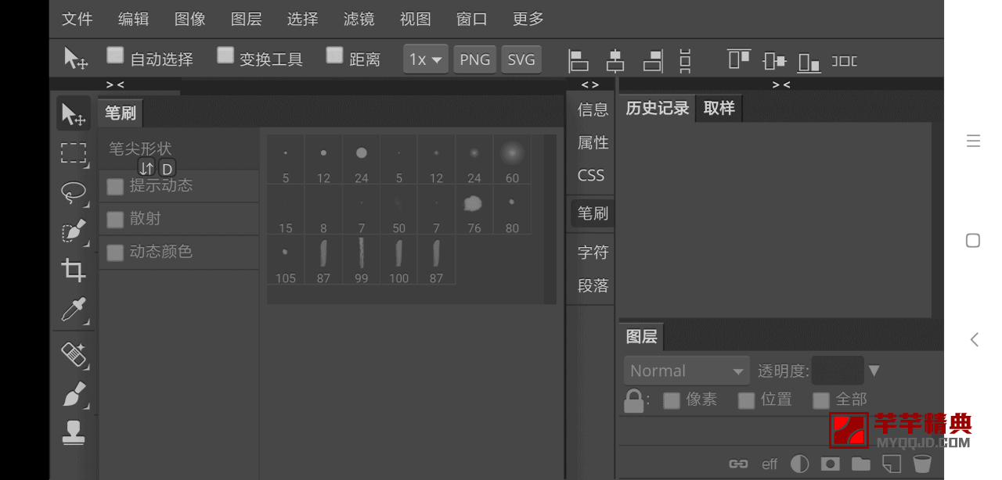The image size is (1002, 480).
Task: Create a new layer folder
Action: [x=861, y=464]
